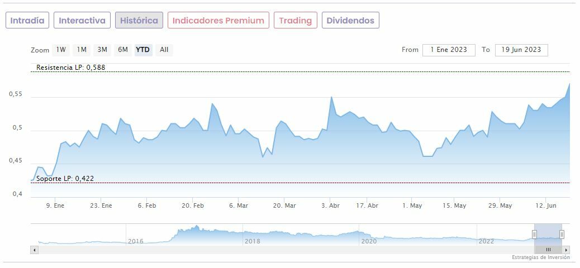Click the navigator scrollbar right arrow
Viewport: 580px width, 268px height.
566,250
